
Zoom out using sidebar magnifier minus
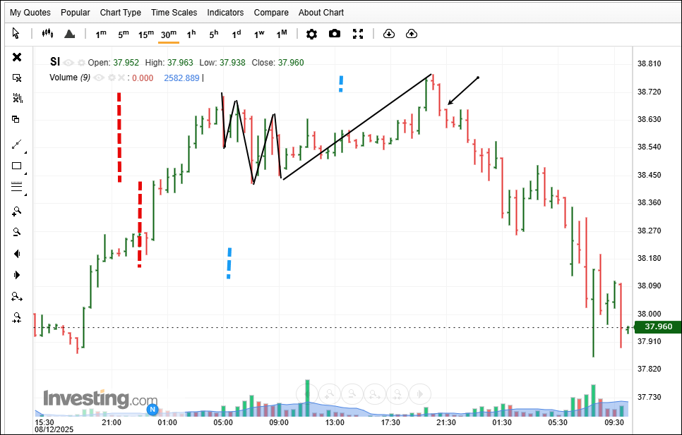pyautogui.click(x=16, y=232)
